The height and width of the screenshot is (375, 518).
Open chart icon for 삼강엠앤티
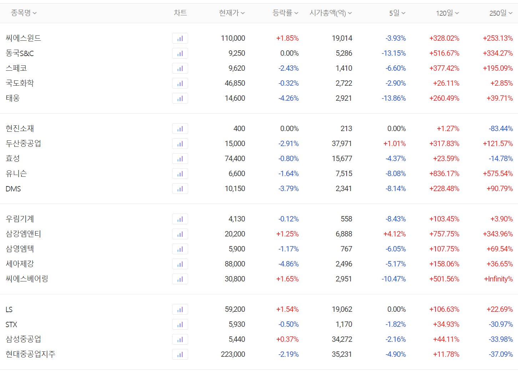pyautogui.click(x=180, y=234)
